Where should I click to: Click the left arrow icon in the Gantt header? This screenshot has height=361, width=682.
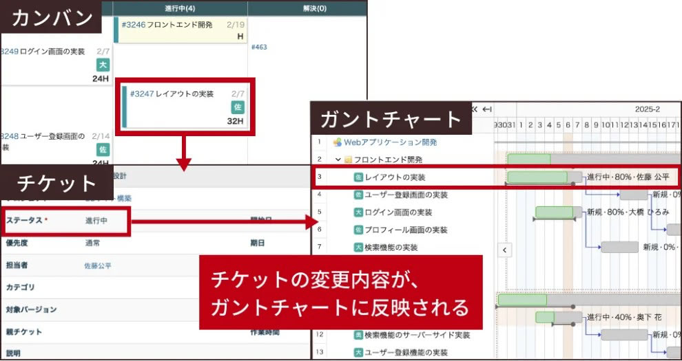(x=487, y=109)
